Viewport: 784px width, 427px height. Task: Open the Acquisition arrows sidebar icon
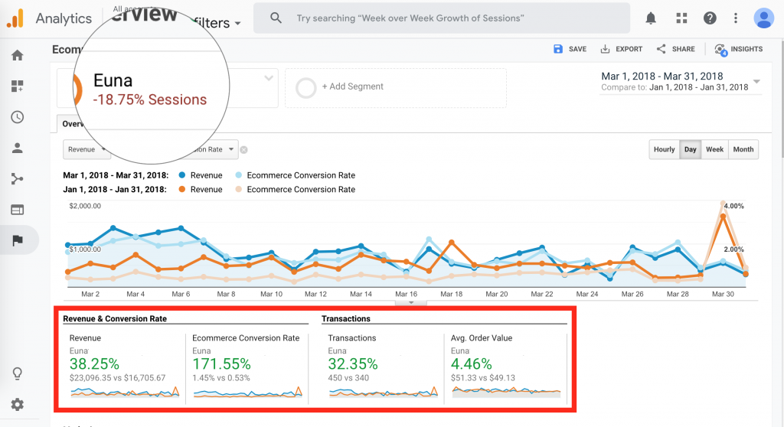(18, 179)
